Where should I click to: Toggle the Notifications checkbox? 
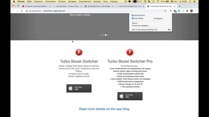pos(133,15)
